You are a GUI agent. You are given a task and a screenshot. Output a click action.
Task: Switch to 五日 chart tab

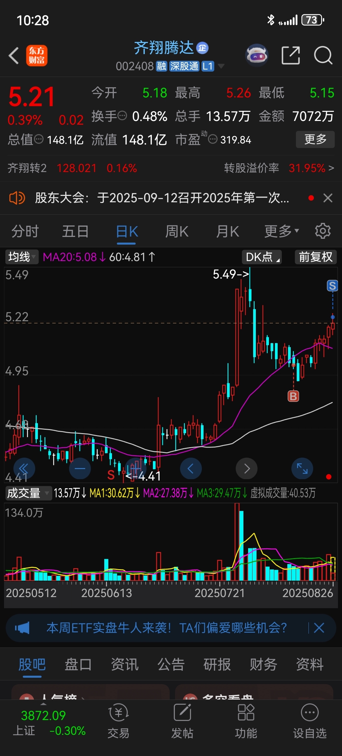[x=75, y=232]
